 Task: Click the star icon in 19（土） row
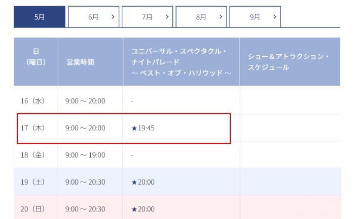click(x=134, y=182)
